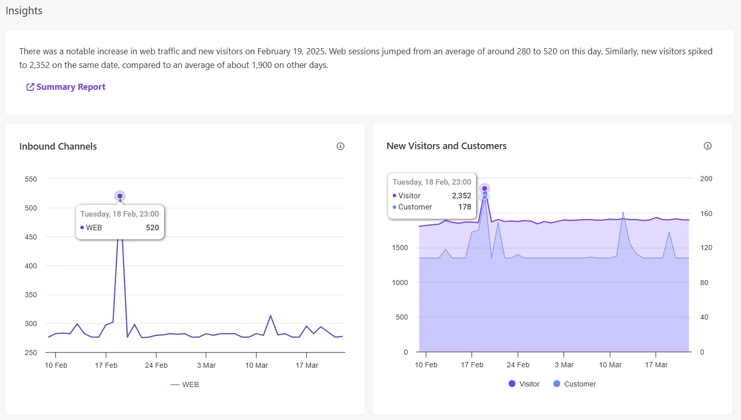Click the 17 Feb label on Inbound Channels axis

tap(106, 365)
